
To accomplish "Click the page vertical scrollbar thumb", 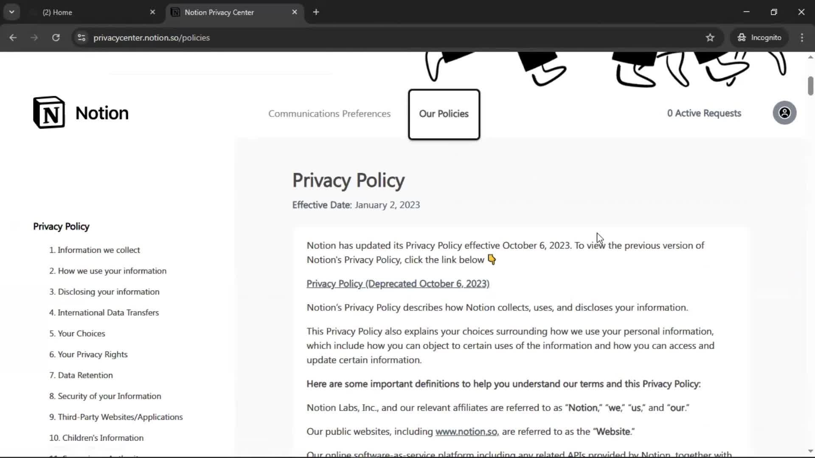I will [x=810, y=86].
